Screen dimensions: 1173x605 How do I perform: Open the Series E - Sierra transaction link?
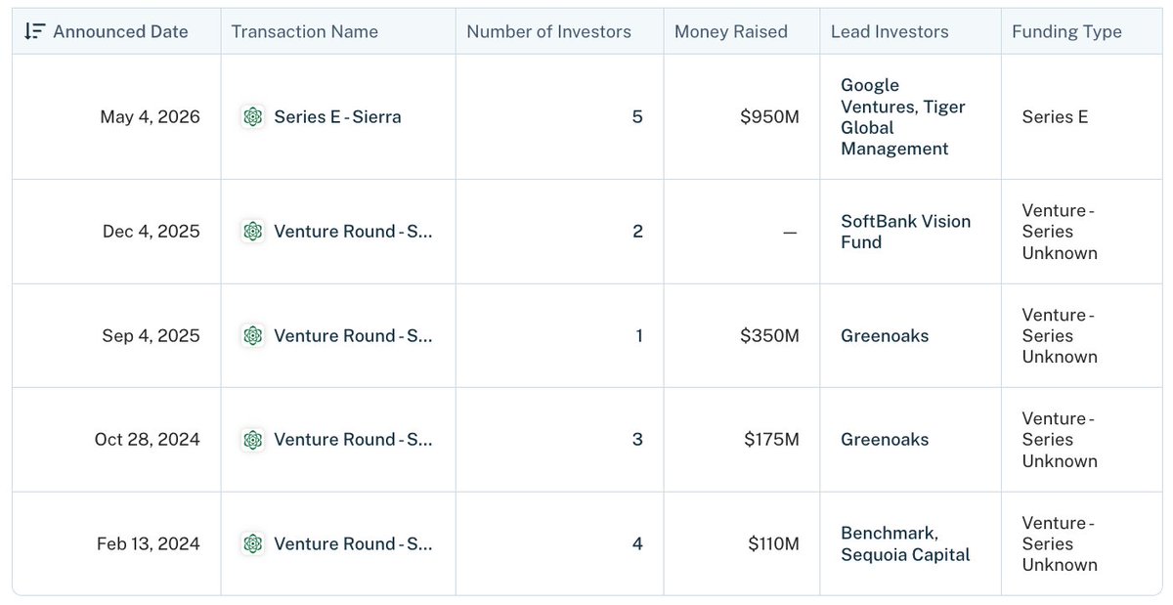pyautogui.click(x=337, y=117)
